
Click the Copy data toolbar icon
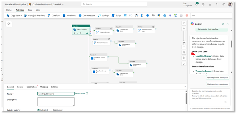tap(8, 15)
